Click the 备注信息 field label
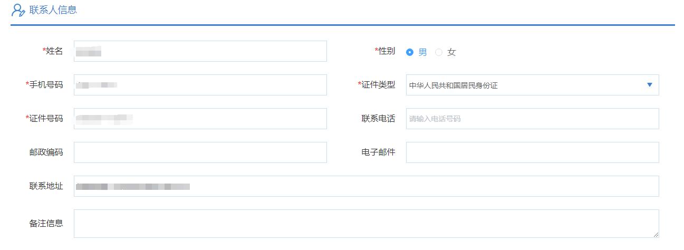 click(x=46, y=223)
